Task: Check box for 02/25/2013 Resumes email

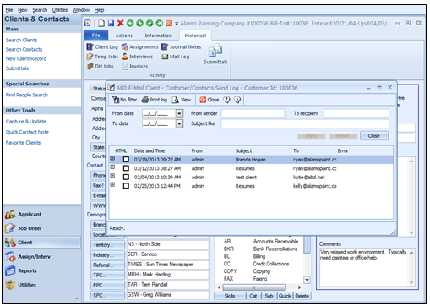Action: 126,186
